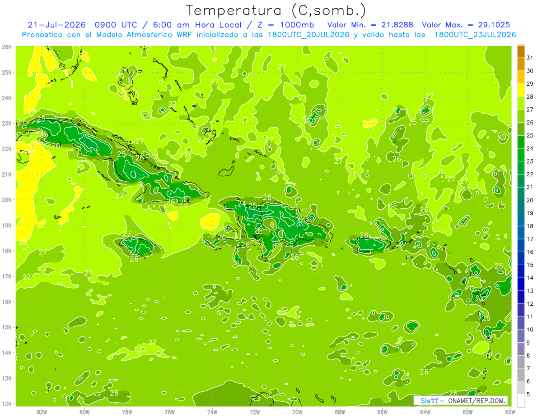The image size is (542, 418).
Task: Pick the dark orange swatch above 31 in legend
Action: (x=521, y=52)
